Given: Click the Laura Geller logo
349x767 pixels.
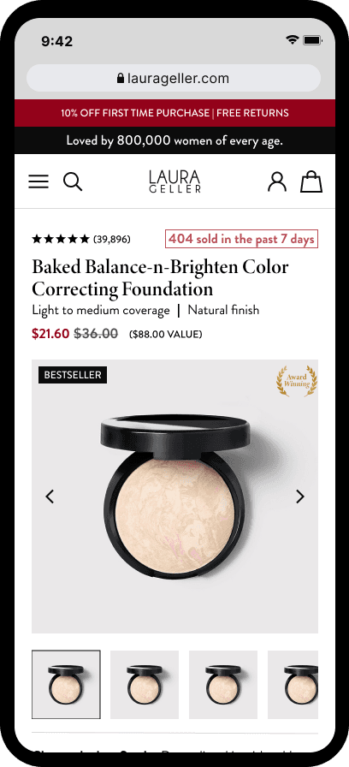Looking at the screenshot, I should pos(175,181).
